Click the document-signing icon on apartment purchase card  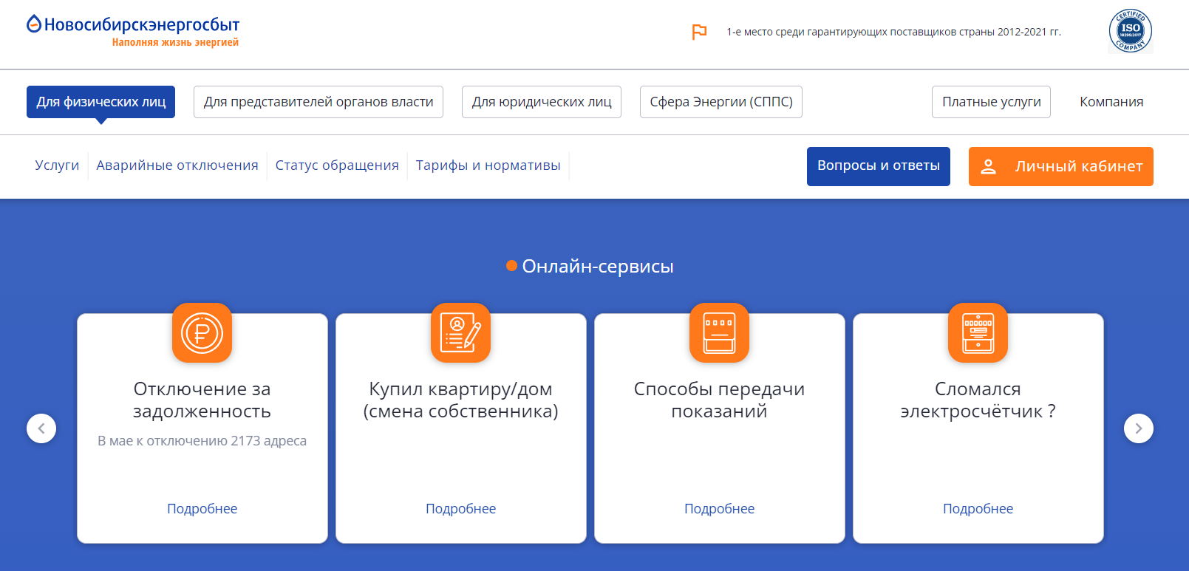click(x=460, y=332)
